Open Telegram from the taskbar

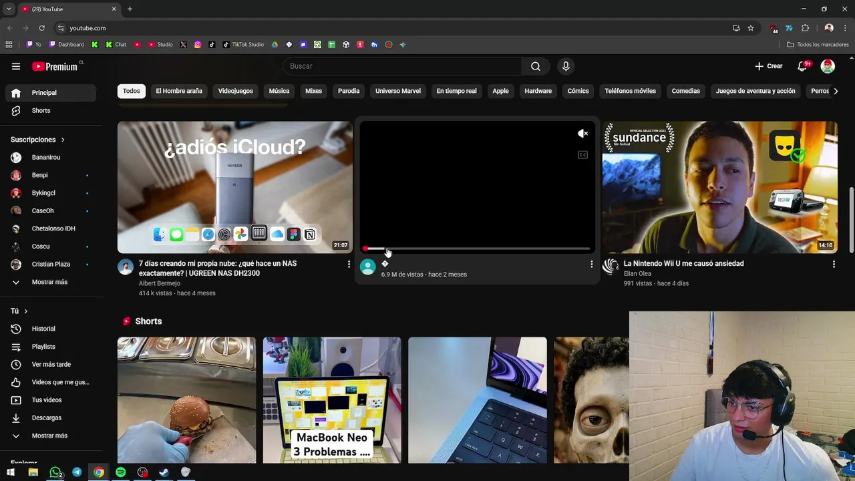click(x=77, y=472)
